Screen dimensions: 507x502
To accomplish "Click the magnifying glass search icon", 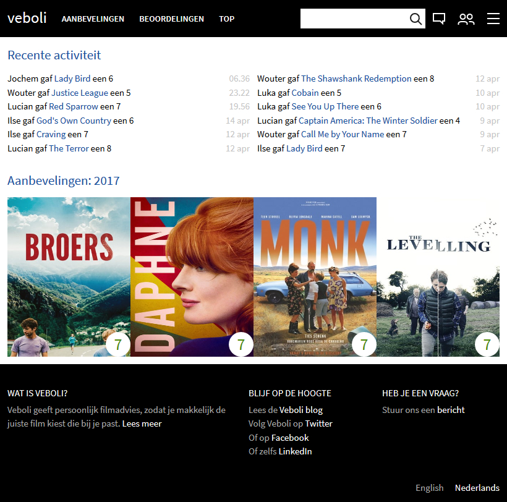I will 416,19.
